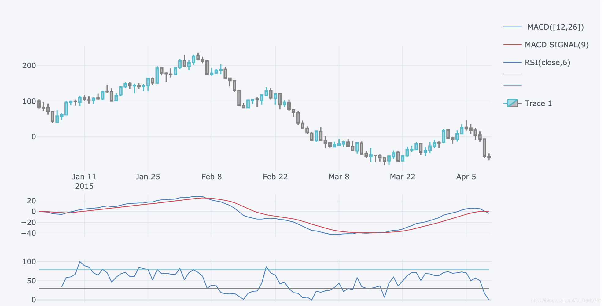Toggle the Trace 1 candlestick legend entry
The height and width of the screenshot is (306, 604).
click(528, 104)
